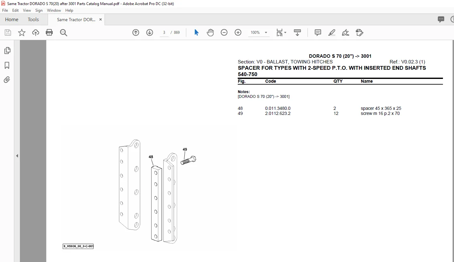The width and height of the screenshot is (454, 262).
Task: Select the Highlight text pen tool
Action: [x=332, y=33]
